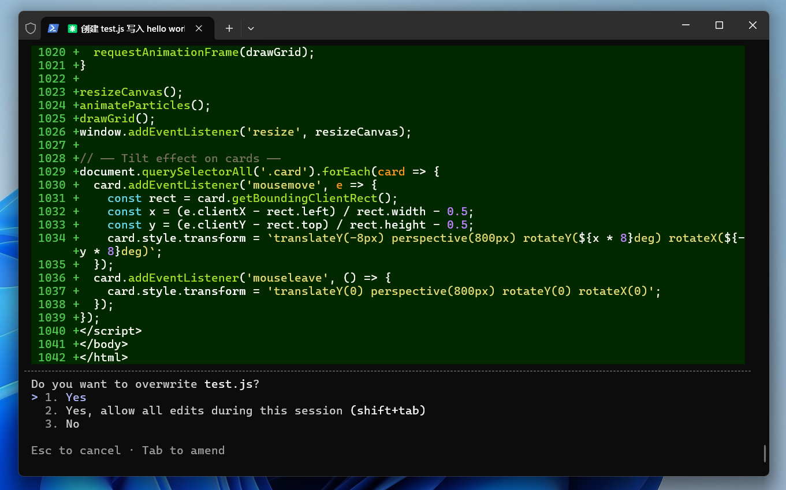Expand the new tab profile dropdown
The width and height of the screenshot is (786, 490).
pos(251,28)
